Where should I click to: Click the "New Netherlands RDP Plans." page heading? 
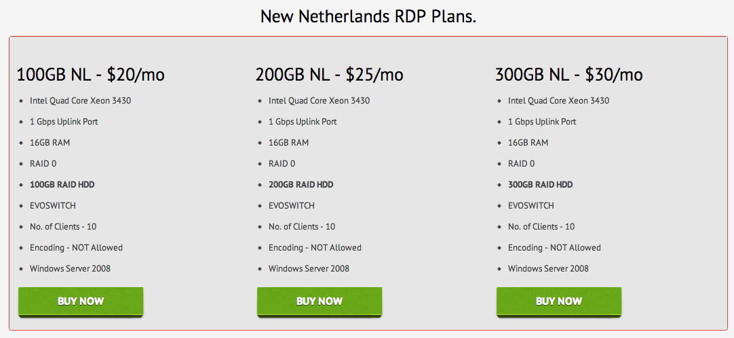pos(368,16)
